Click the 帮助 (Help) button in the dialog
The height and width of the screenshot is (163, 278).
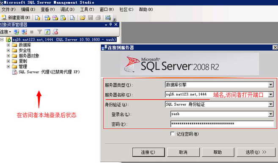218,152
